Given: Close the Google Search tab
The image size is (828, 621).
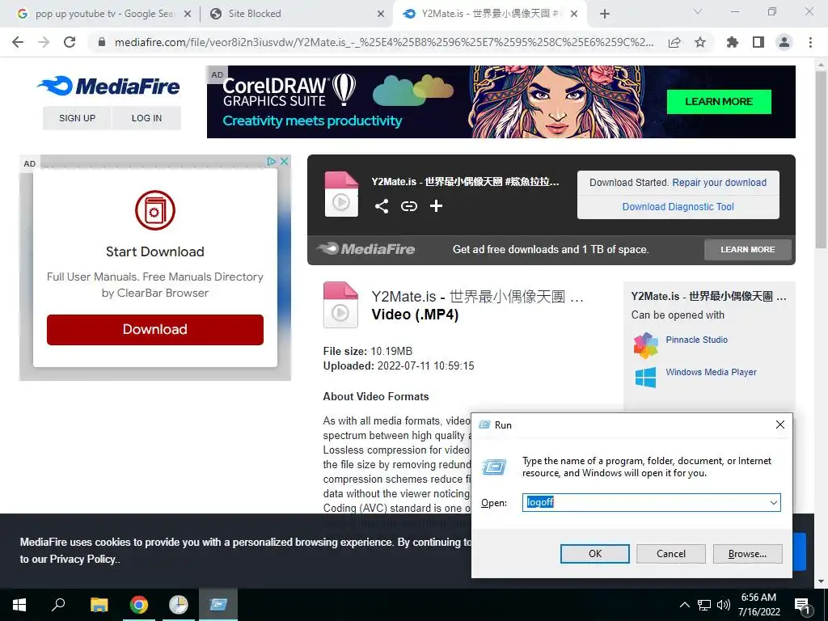Looking at the screenshot, I should coord(187,15).
